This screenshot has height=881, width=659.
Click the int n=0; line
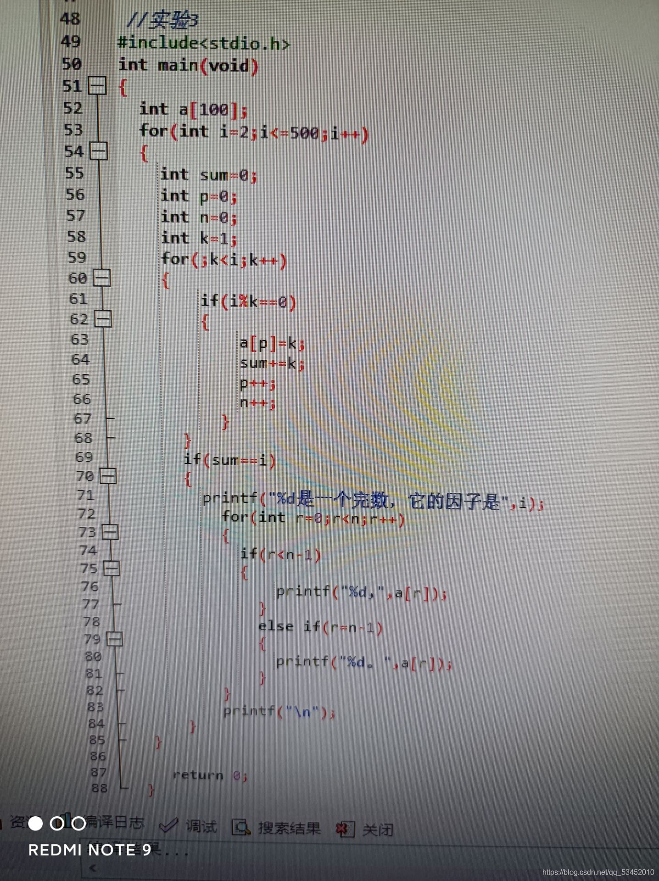tap(199, 217)
